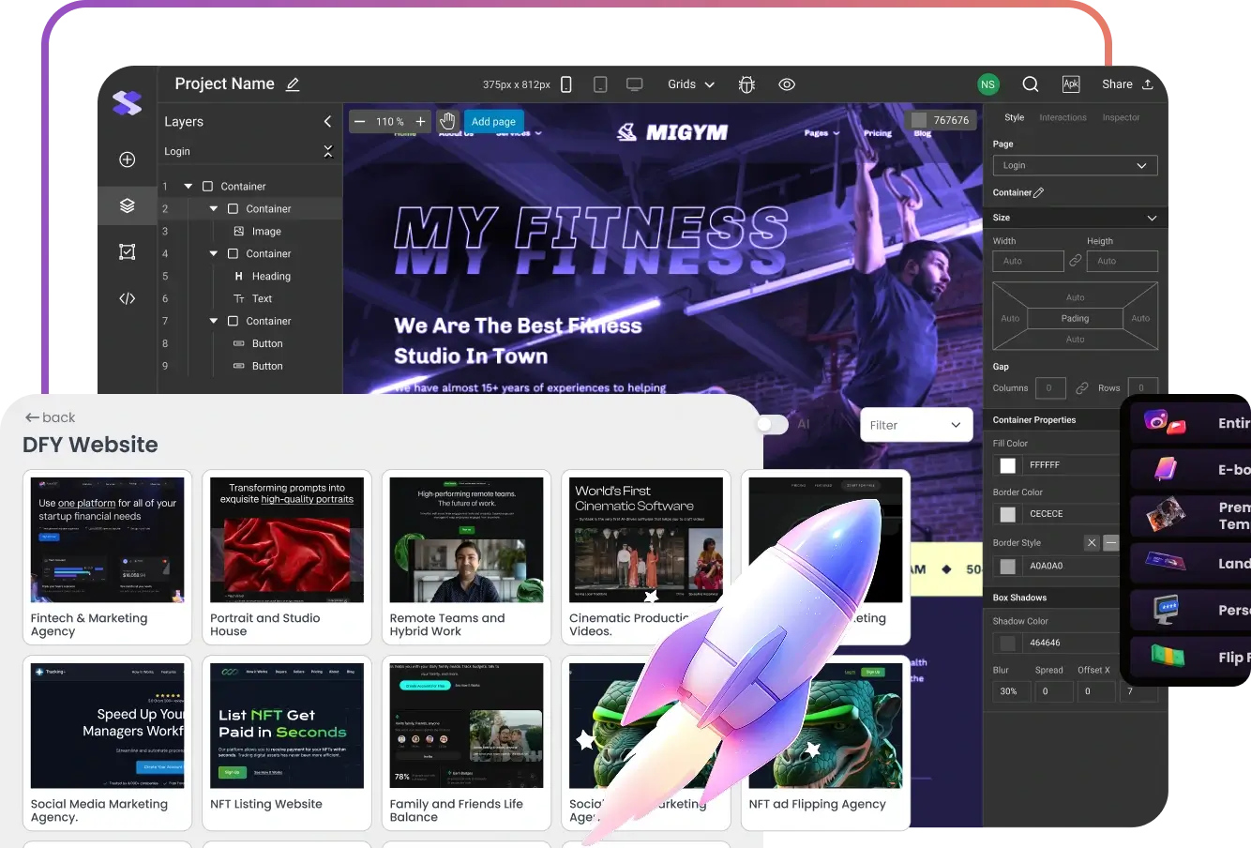The height and width of the screenshot is (848, 1251).
Task: Click the white Fill Color swatch FFFFFF
Action: click(1006, 464)
